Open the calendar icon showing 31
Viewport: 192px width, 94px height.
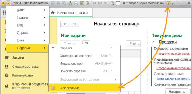(x=88, y=3)
